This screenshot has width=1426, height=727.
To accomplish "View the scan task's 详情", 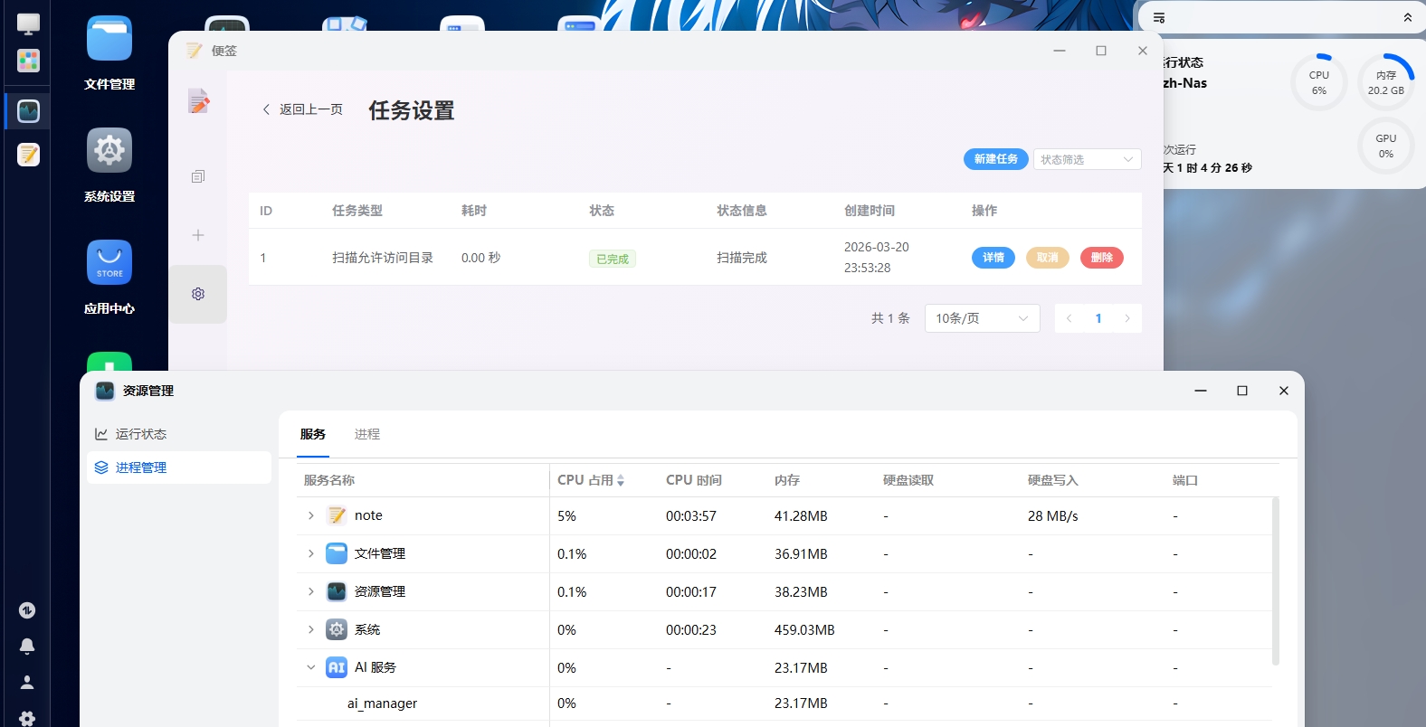I will [x=993, y=258].
